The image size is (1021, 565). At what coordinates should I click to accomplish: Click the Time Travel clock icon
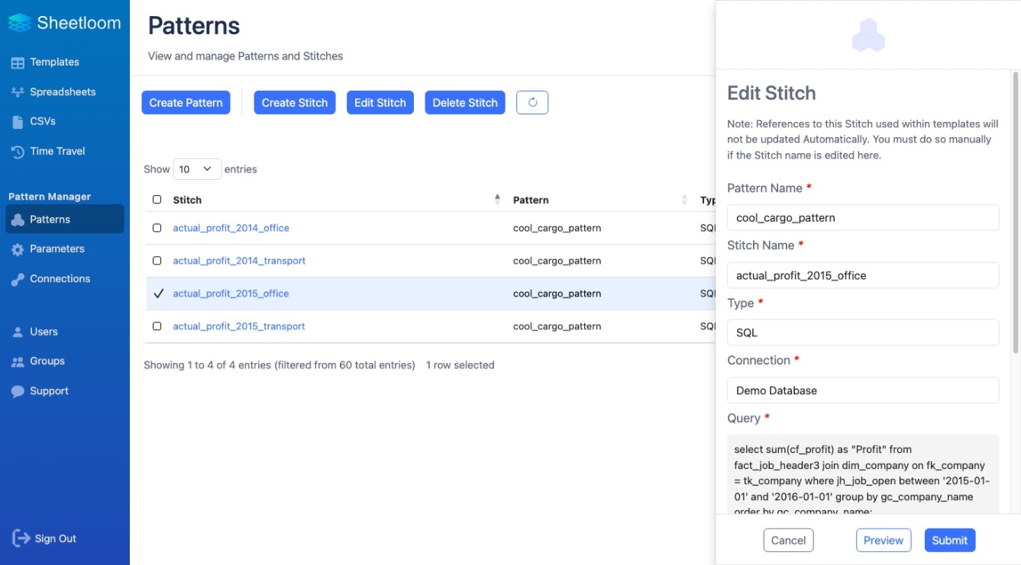[18, 152]
